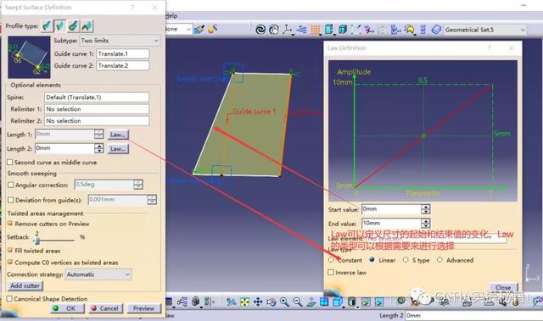Click the Create Multi-View icon
This screenshot has width=543, height=321.
coord(324,302)
